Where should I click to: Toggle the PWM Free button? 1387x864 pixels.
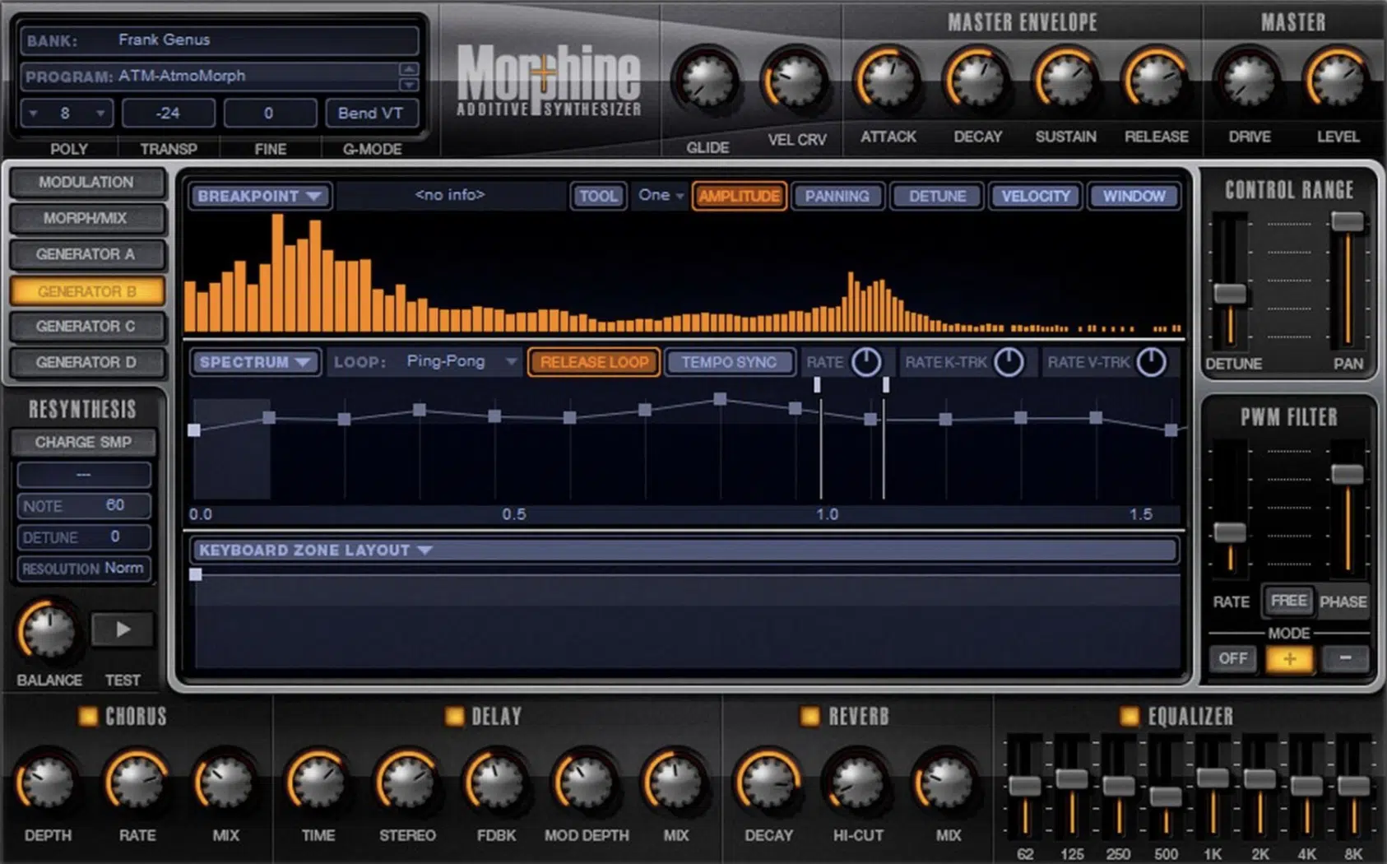1288,601
